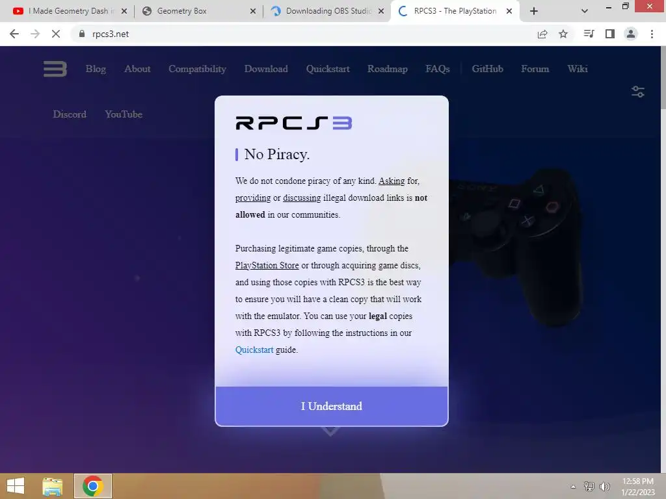Switch to I Made Geometry Dash tab
The width and height of the screenshot is (666, 499).
coord(68,12)
